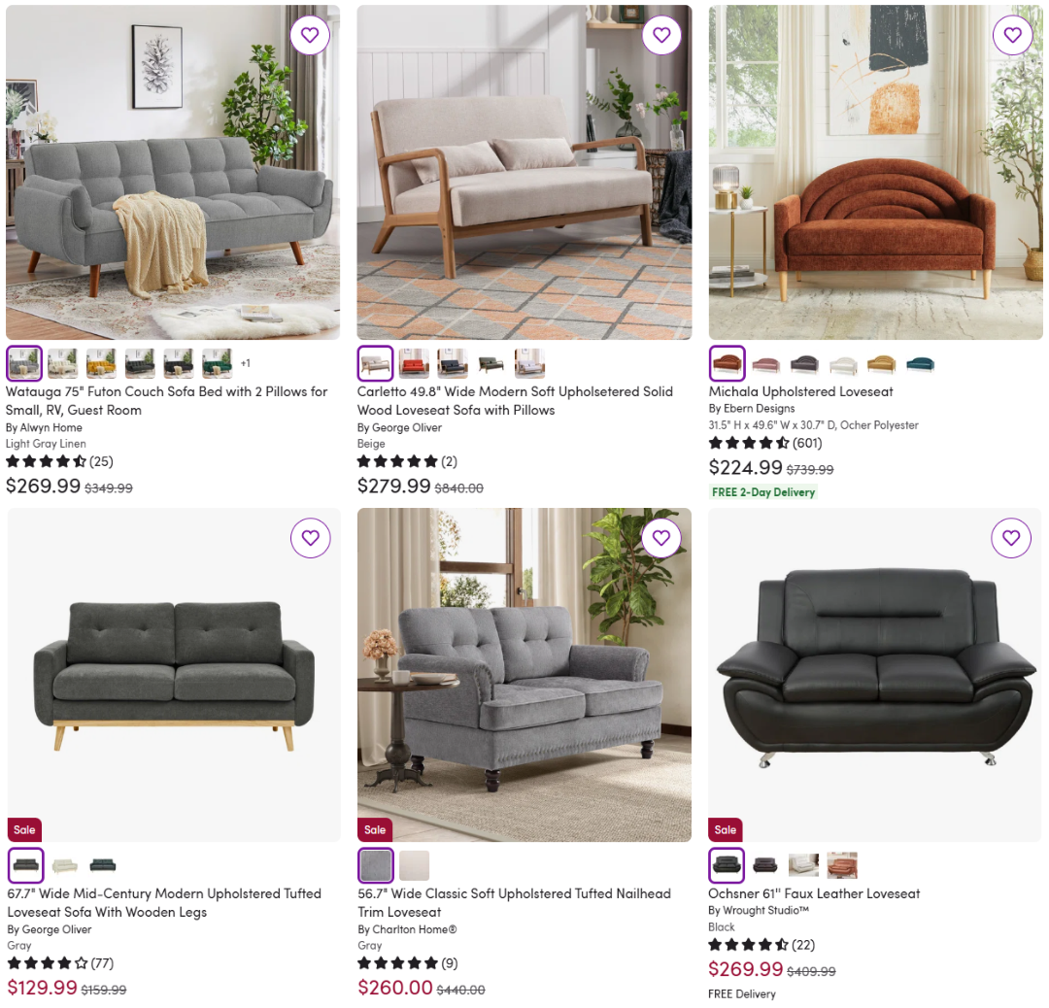The width and height of the screenshot is (1049, 1008).
Task: Open the Carletto 49.8" Wide Modern loveseat link
Action: [x=515, y=401]
